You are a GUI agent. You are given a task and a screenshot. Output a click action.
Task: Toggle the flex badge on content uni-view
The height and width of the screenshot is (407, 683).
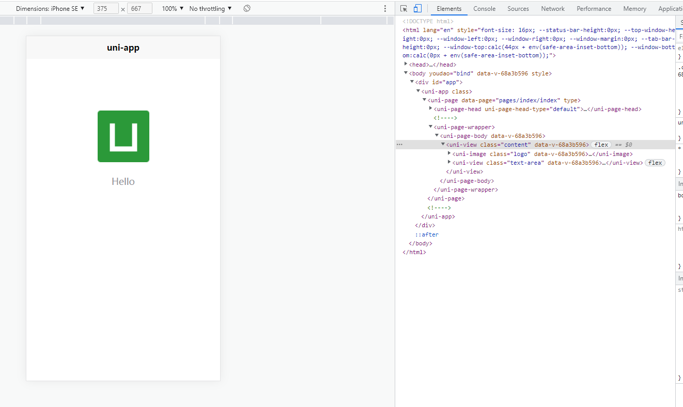point(601,145)
